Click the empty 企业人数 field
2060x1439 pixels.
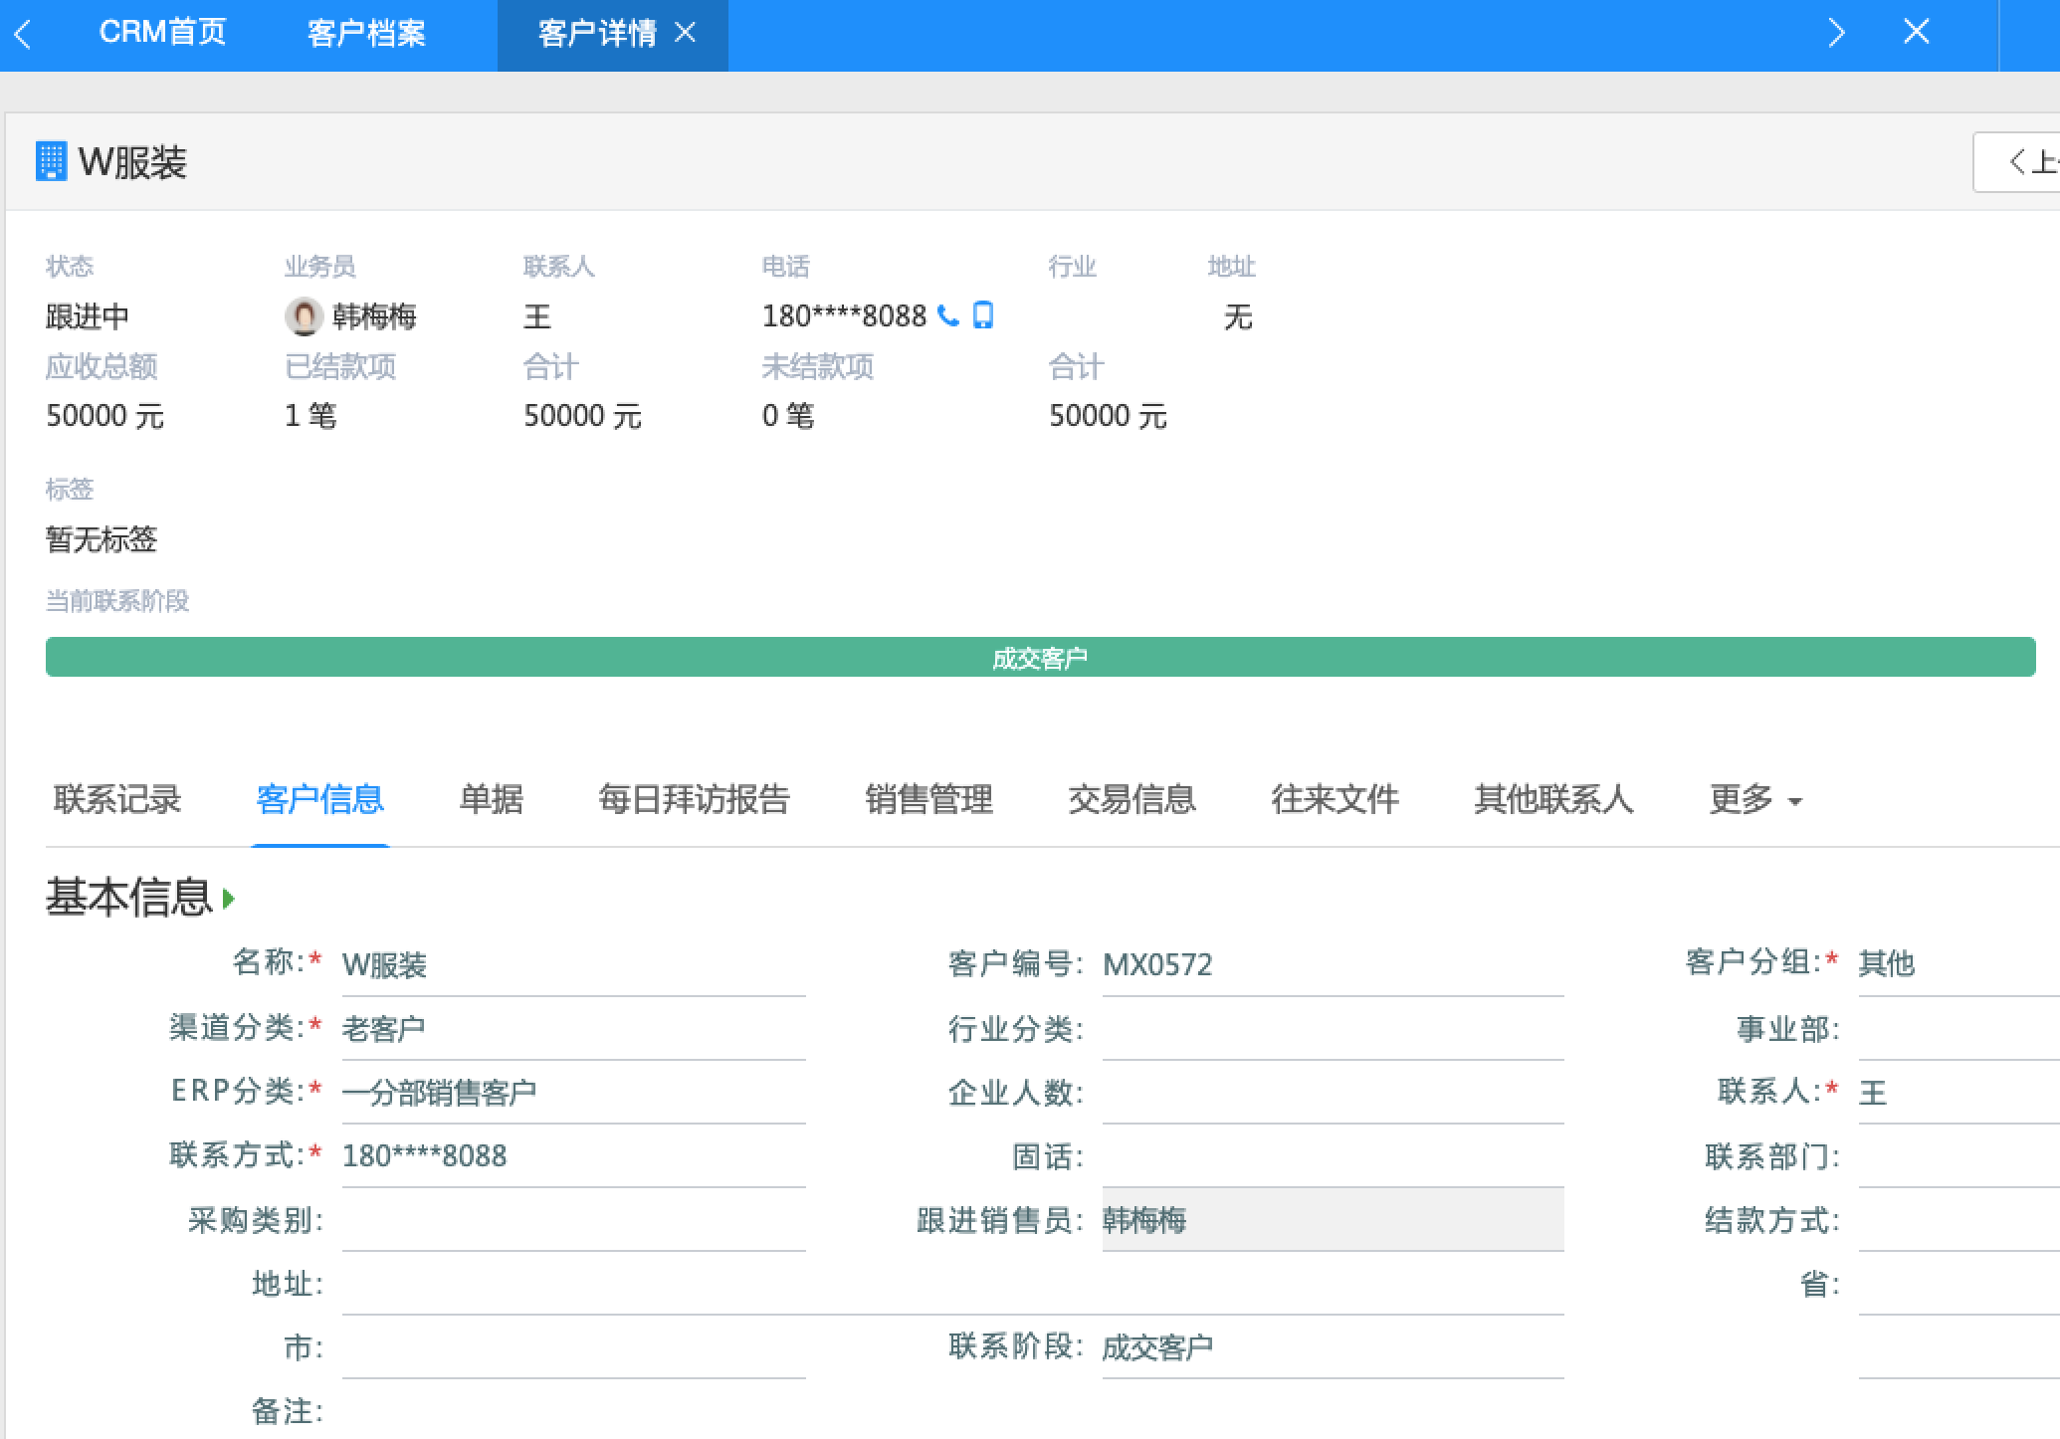coord(1333,1092)
